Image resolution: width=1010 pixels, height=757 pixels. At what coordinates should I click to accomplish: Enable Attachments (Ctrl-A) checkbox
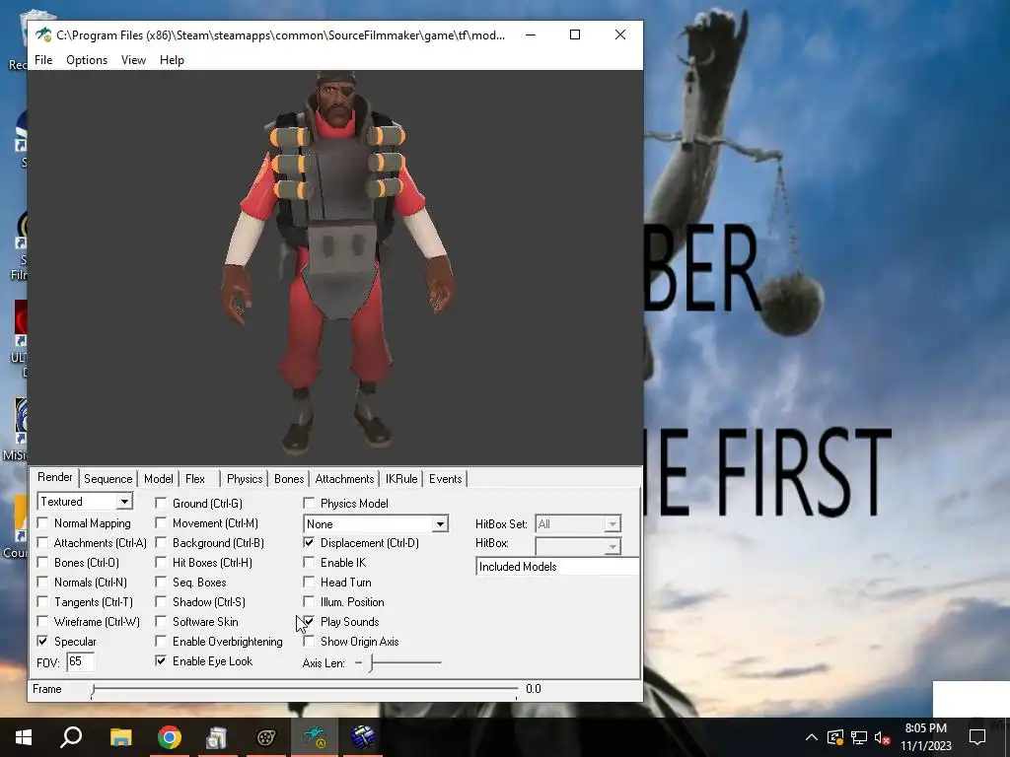click(x=42, y=543)
